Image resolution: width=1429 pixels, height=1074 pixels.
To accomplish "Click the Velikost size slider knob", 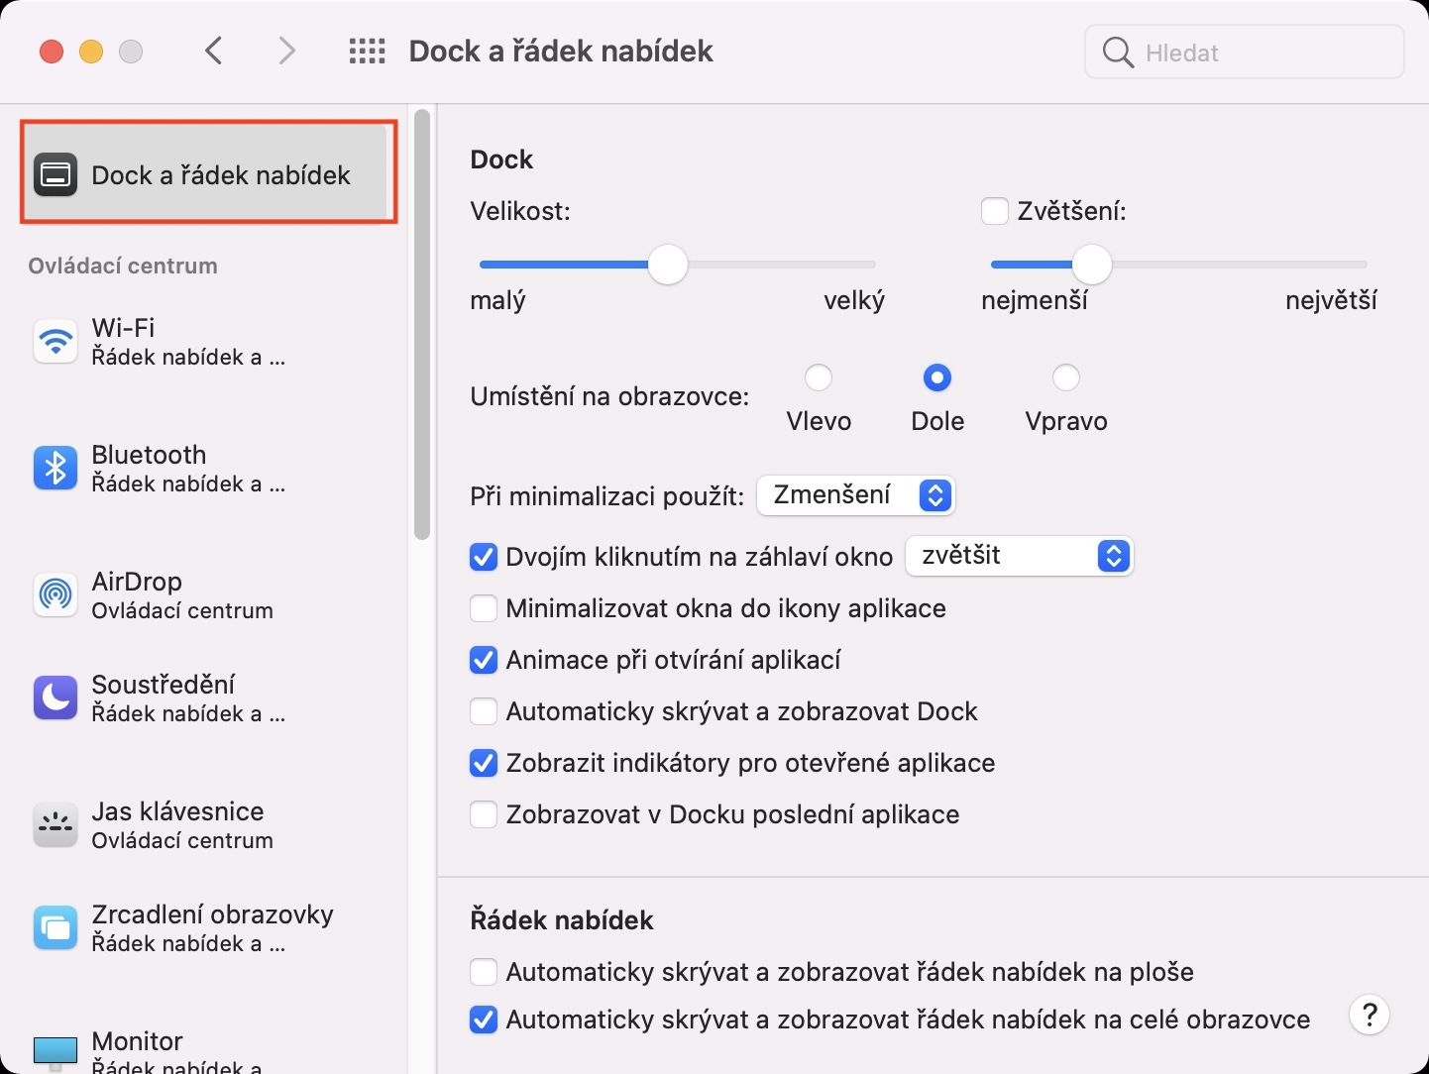I will [668, 265].
